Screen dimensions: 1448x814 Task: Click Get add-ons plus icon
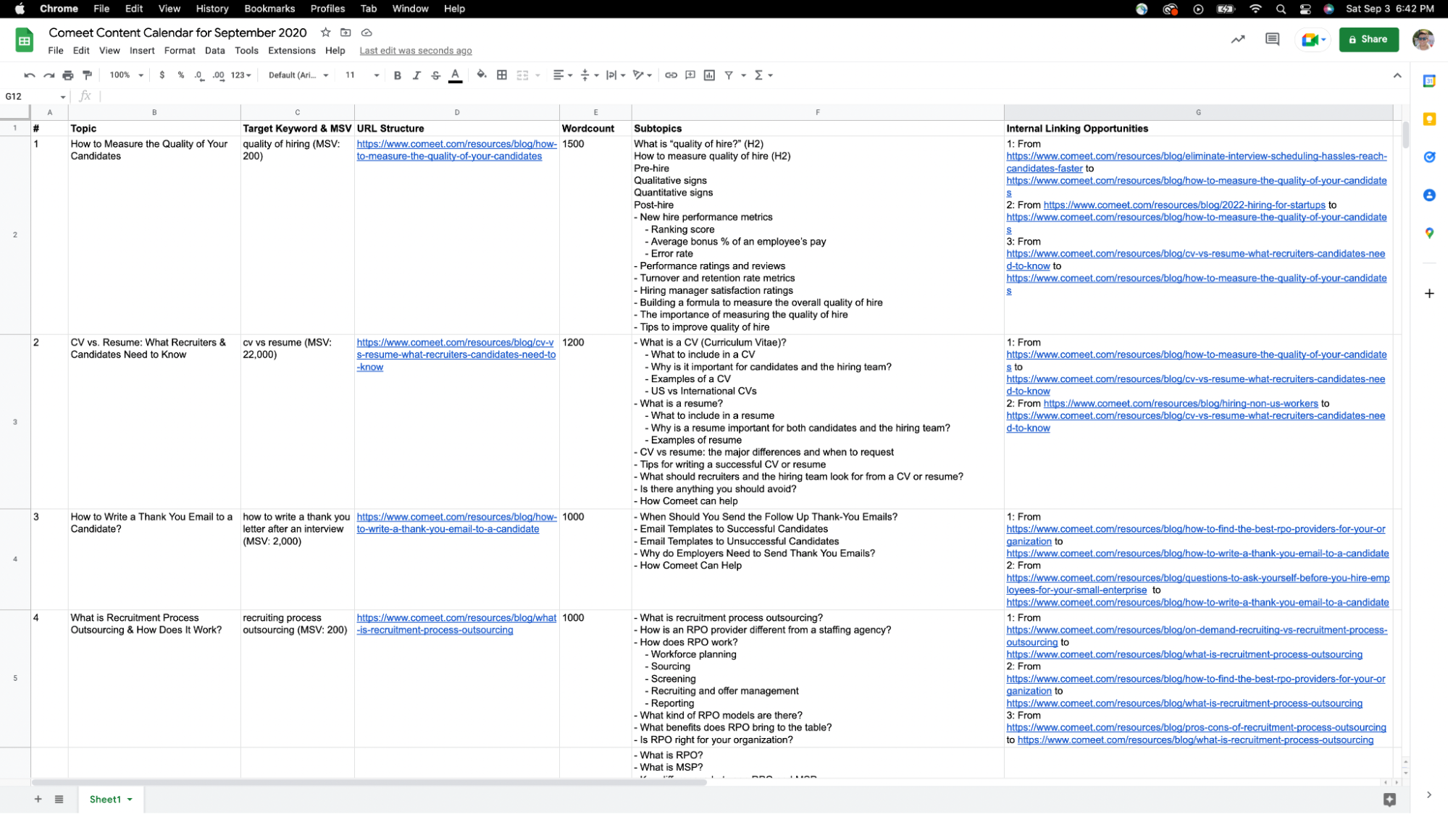click(1429, 293)
